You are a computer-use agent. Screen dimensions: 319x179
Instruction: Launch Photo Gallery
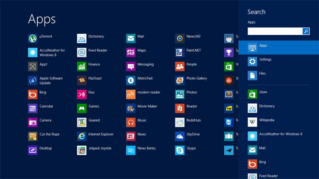pos(180,81)
